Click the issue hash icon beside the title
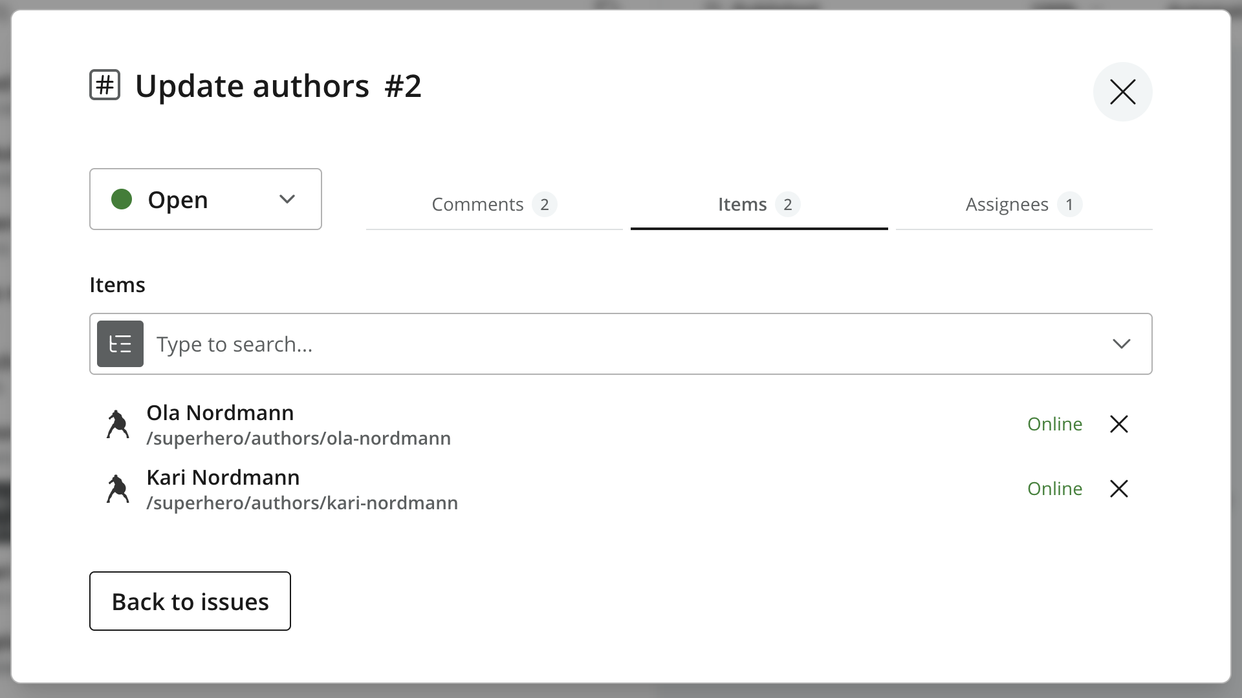Image resolution: width=1242 pixels, height=698 pixels. (105, 85)
